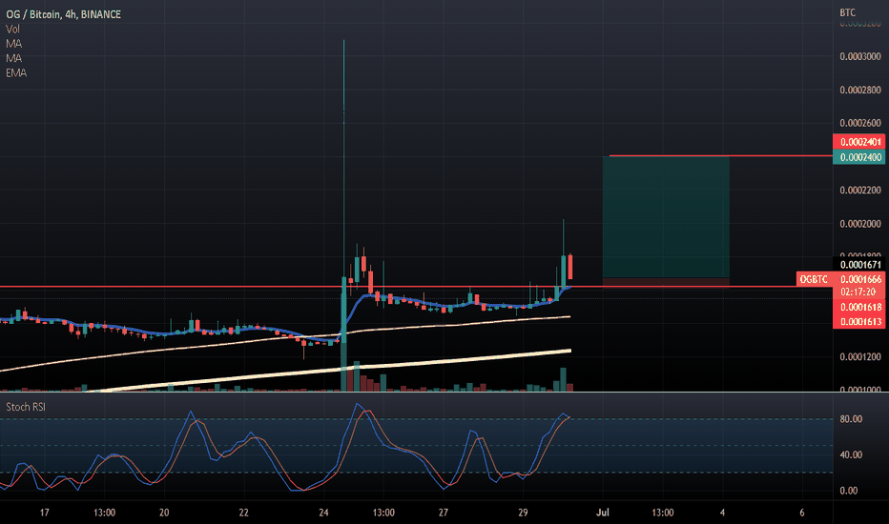Viewport: 889px width, 524px height.
Task: Click the BTC currency label on price axis
Action: (x=847, y=12)
